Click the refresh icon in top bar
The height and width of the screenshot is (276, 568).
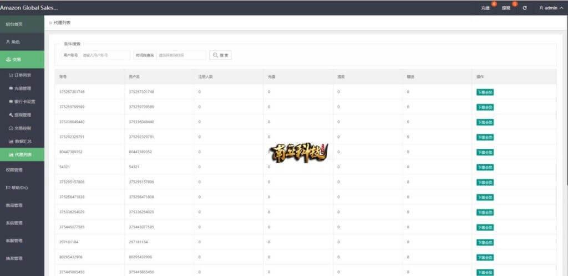(525, 8)
